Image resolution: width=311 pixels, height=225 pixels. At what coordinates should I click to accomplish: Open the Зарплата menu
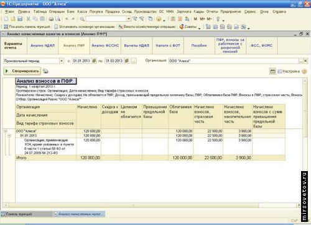pyautogui.click(x=184, y=12)
